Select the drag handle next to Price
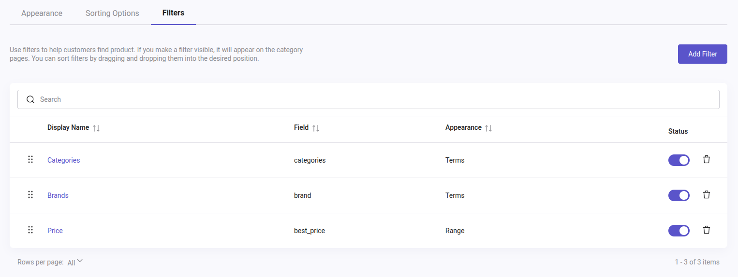This screenshot has height=277, width=738. pos(30,230)
